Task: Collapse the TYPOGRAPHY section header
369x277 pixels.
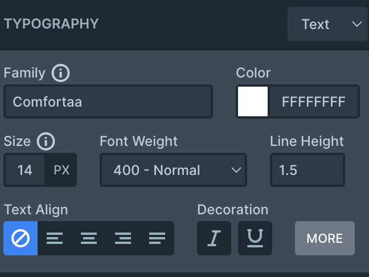Action: coord(51,24)
